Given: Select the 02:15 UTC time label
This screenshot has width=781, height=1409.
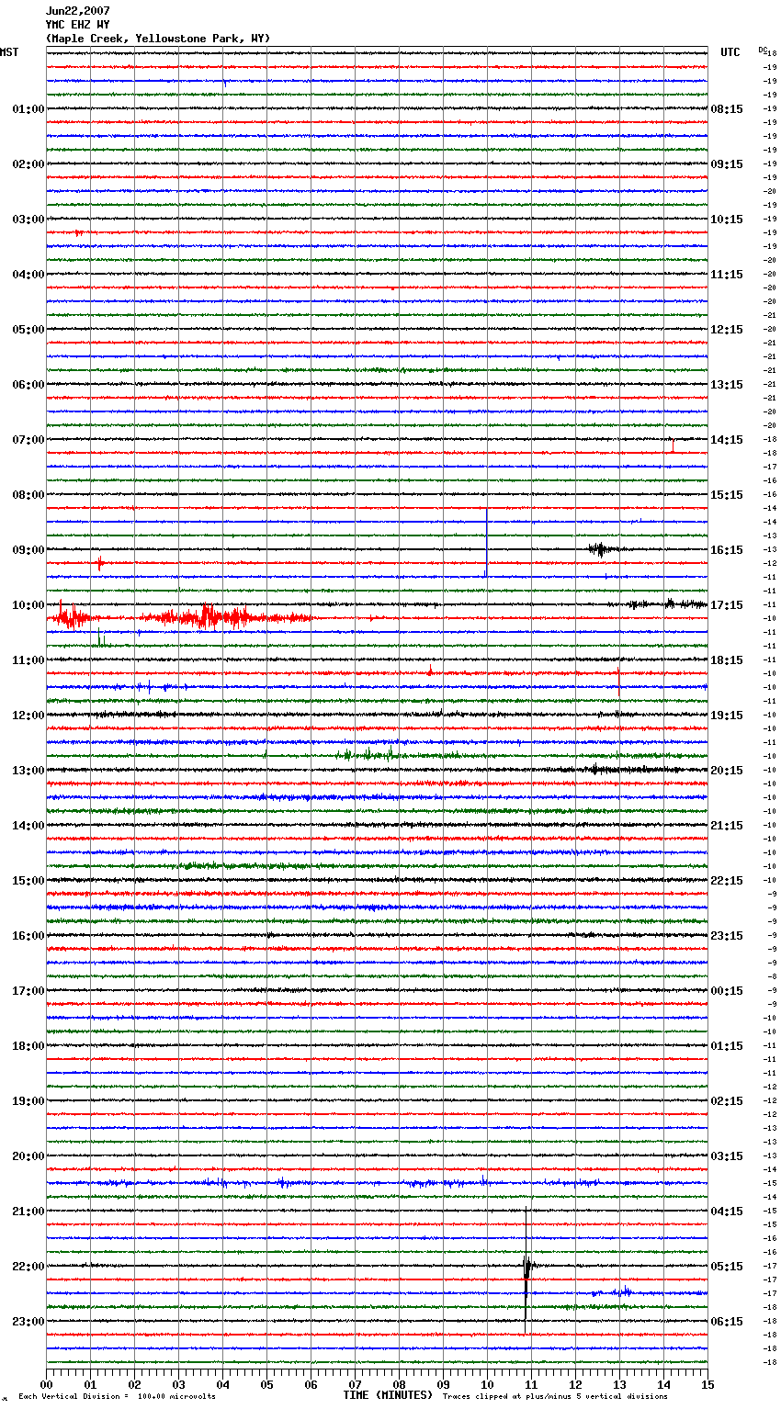Looking at the screenshot, I should click(x=727, y=1101).
